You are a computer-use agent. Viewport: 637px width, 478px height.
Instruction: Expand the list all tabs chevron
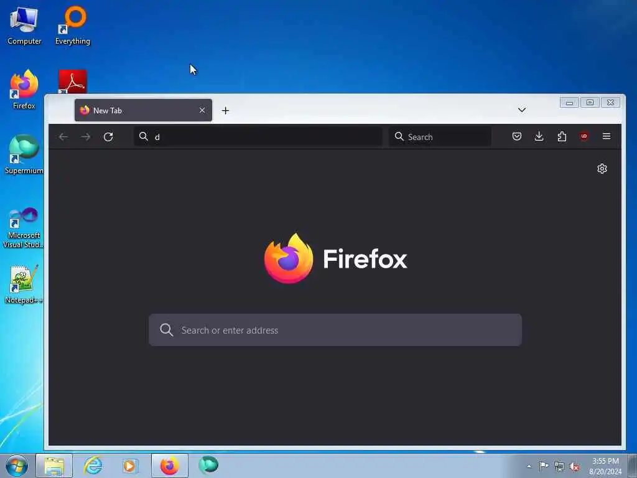522,110
